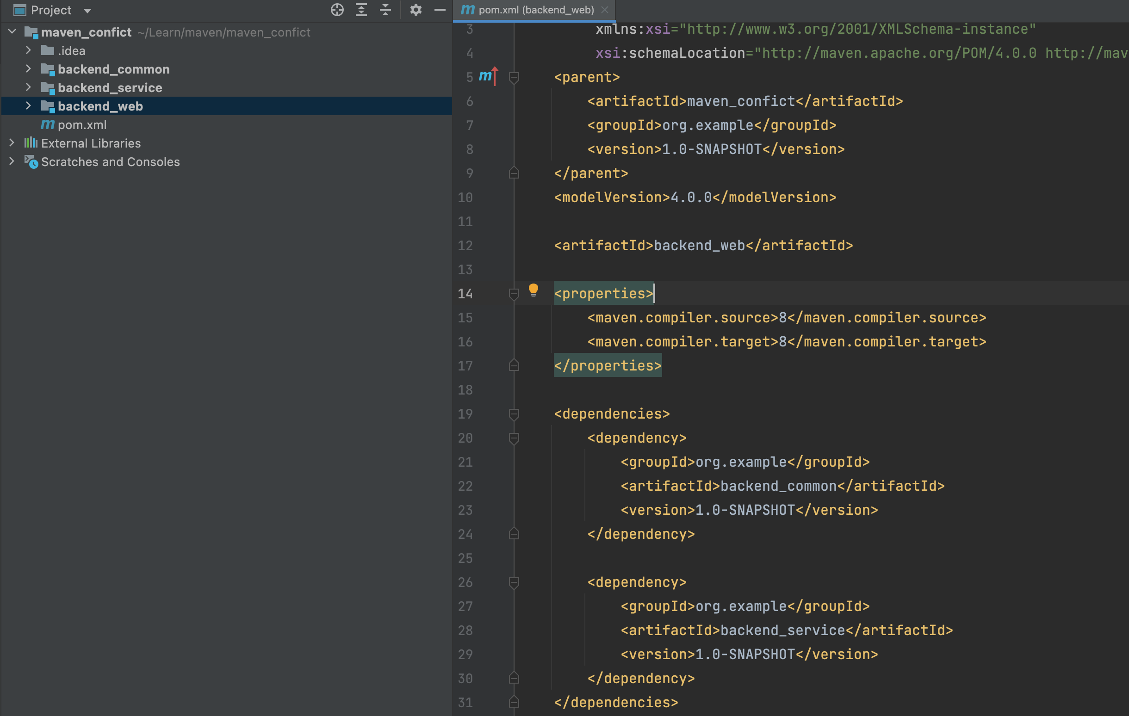Expand Scratches and Consoles node

tap(12, 161)
